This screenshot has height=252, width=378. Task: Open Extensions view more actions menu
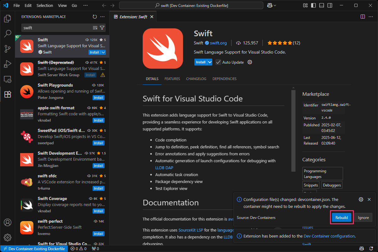click(x=102, y=17)
